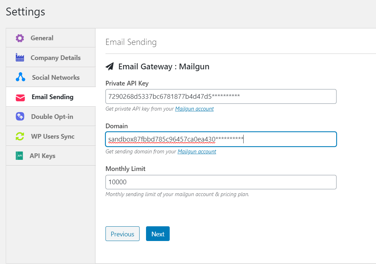Click the red envelope Email Sending icon
376x264 pixels.
click(20, 97)
